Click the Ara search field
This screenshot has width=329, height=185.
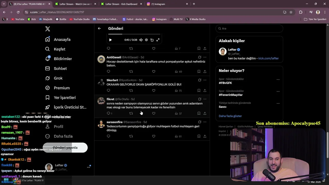(249, 29)
